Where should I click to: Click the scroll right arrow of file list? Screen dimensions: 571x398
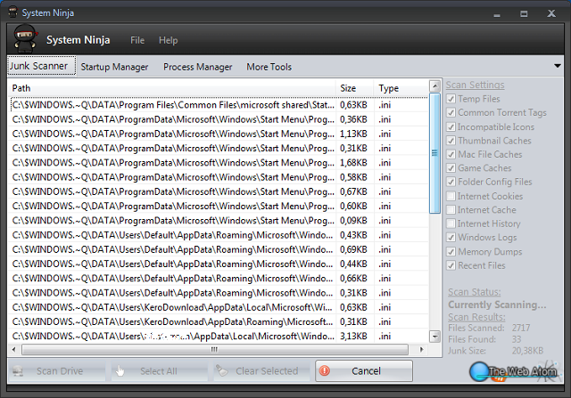pyautogui.click(x=421, y=350)
